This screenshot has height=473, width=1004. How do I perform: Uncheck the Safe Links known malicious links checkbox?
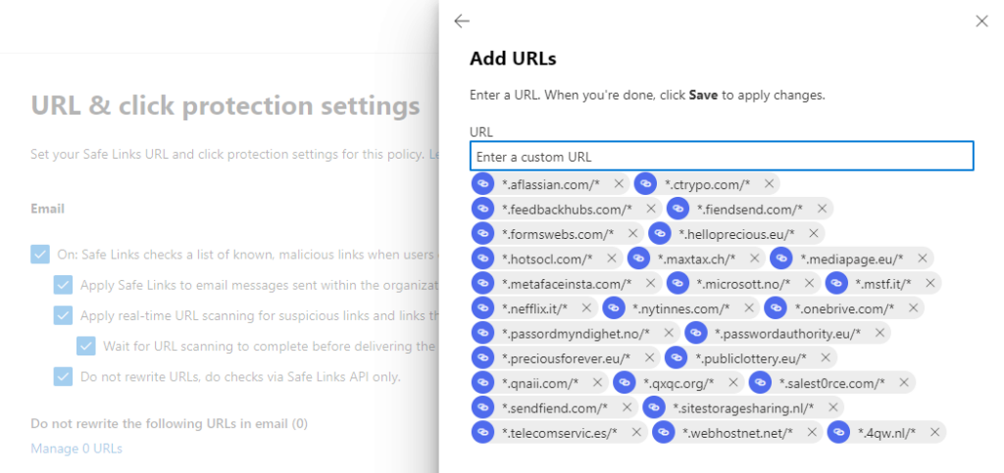click(x=40, y=255)
